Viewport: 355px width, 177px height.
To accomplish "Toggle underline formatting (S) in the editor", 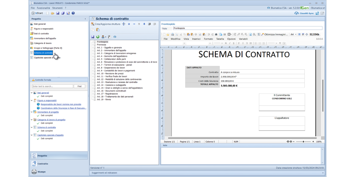I will point(234,43).
